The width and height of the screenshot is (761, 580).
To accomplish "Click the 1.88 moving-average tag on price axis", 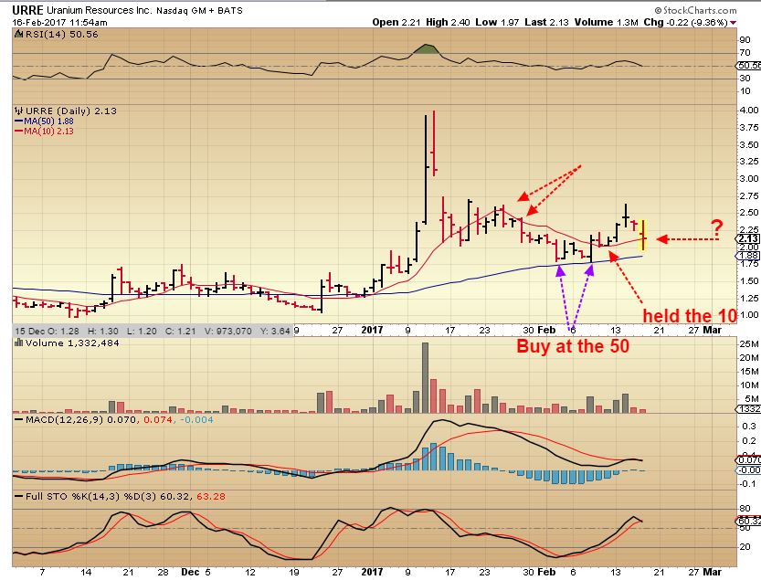I will [x=749, y=256].
